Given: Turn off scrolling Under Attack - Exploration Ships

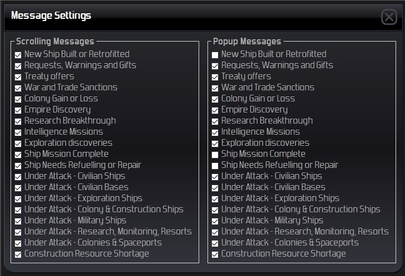Looking at the screenshot, I should pyautogui.click(x=18, y=199).
